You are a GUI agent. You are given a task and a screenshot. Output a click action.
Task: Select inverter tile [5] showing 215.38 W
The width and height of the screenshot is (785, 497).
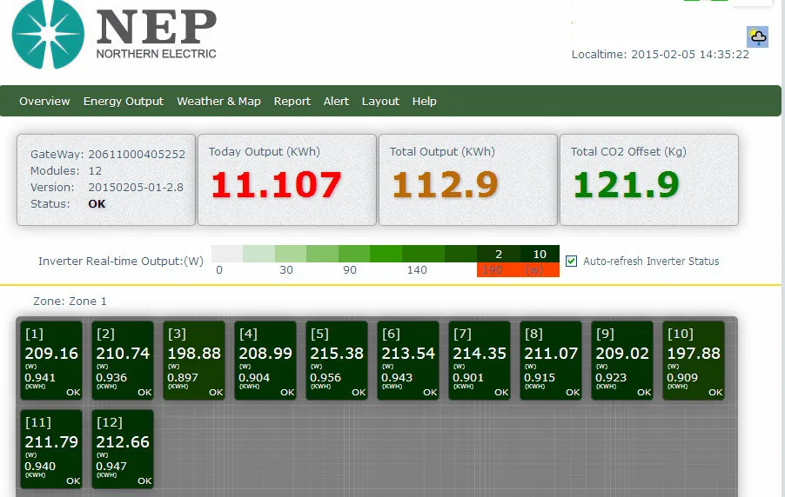(x=337, y=361)
